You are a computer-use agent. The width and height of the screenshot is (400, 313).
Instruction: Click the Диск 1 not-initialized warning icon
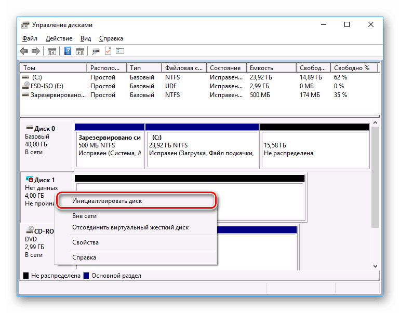[30, 179]
